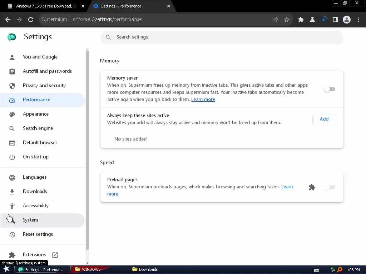Go back using the browser back arrow
366x274 pixels.
8,20
